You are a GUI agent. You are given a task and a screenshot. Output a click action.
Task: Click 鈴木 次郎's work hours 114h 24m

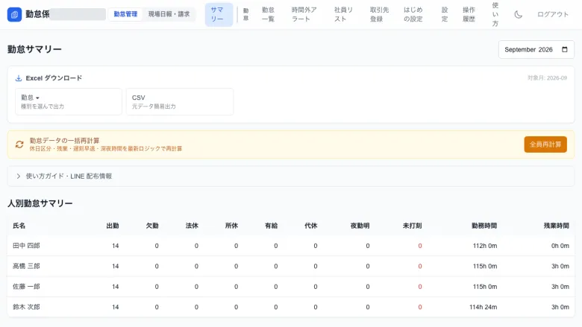[x=484, y=307]
